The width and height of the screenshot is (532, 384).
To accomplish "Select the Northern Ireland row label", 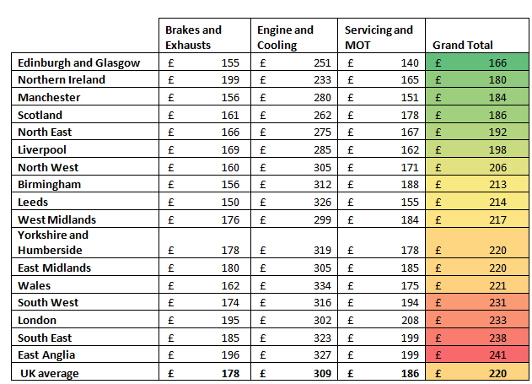I will click(x=87, y=79).
